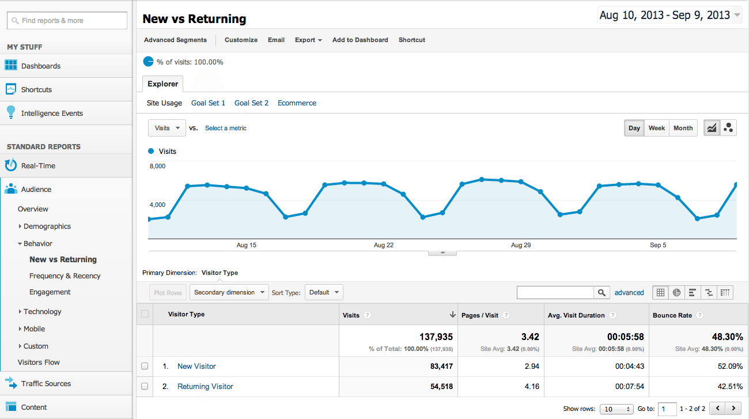Switch table to comparison view

pos(709,293)
